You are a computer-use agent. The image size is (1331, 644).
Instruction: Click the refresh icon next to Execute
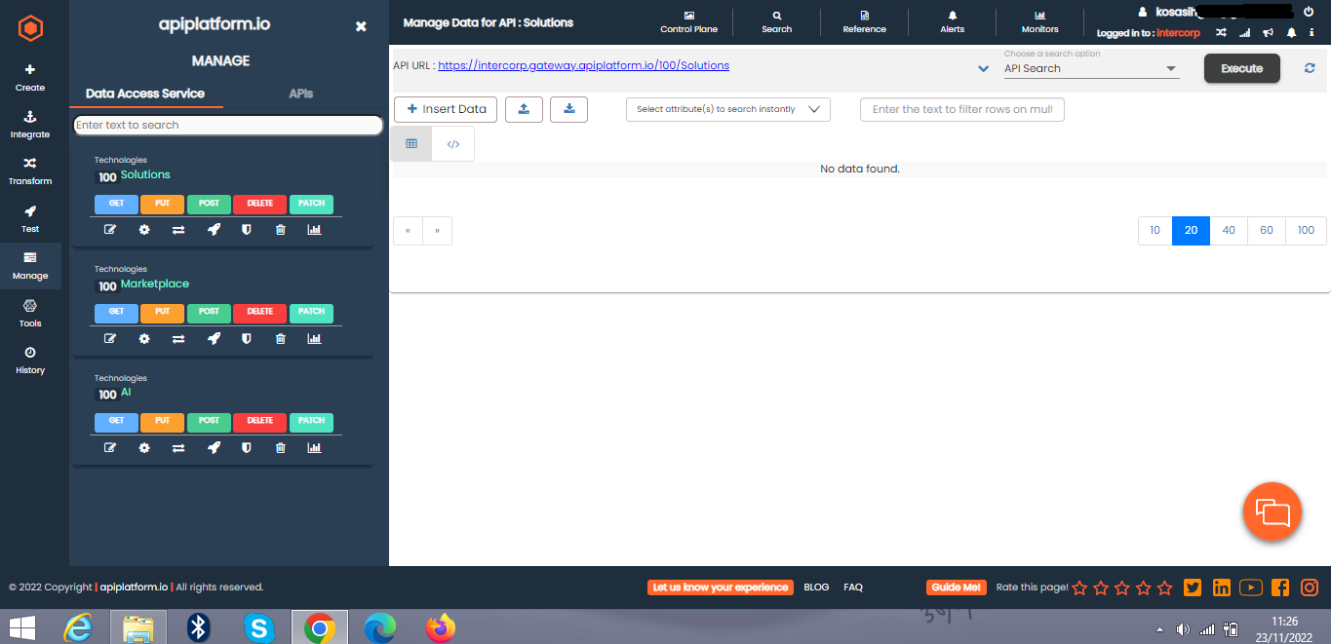pyautogui.click(x=1310, y=68)
